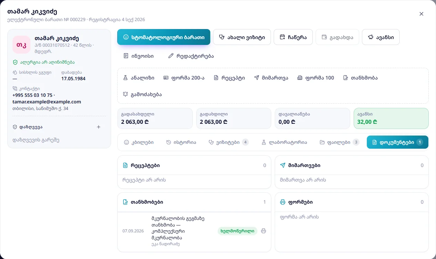Click the ალერგია არ აღინიშნება allergy status
Screen dimensions: 436x259
44,62
